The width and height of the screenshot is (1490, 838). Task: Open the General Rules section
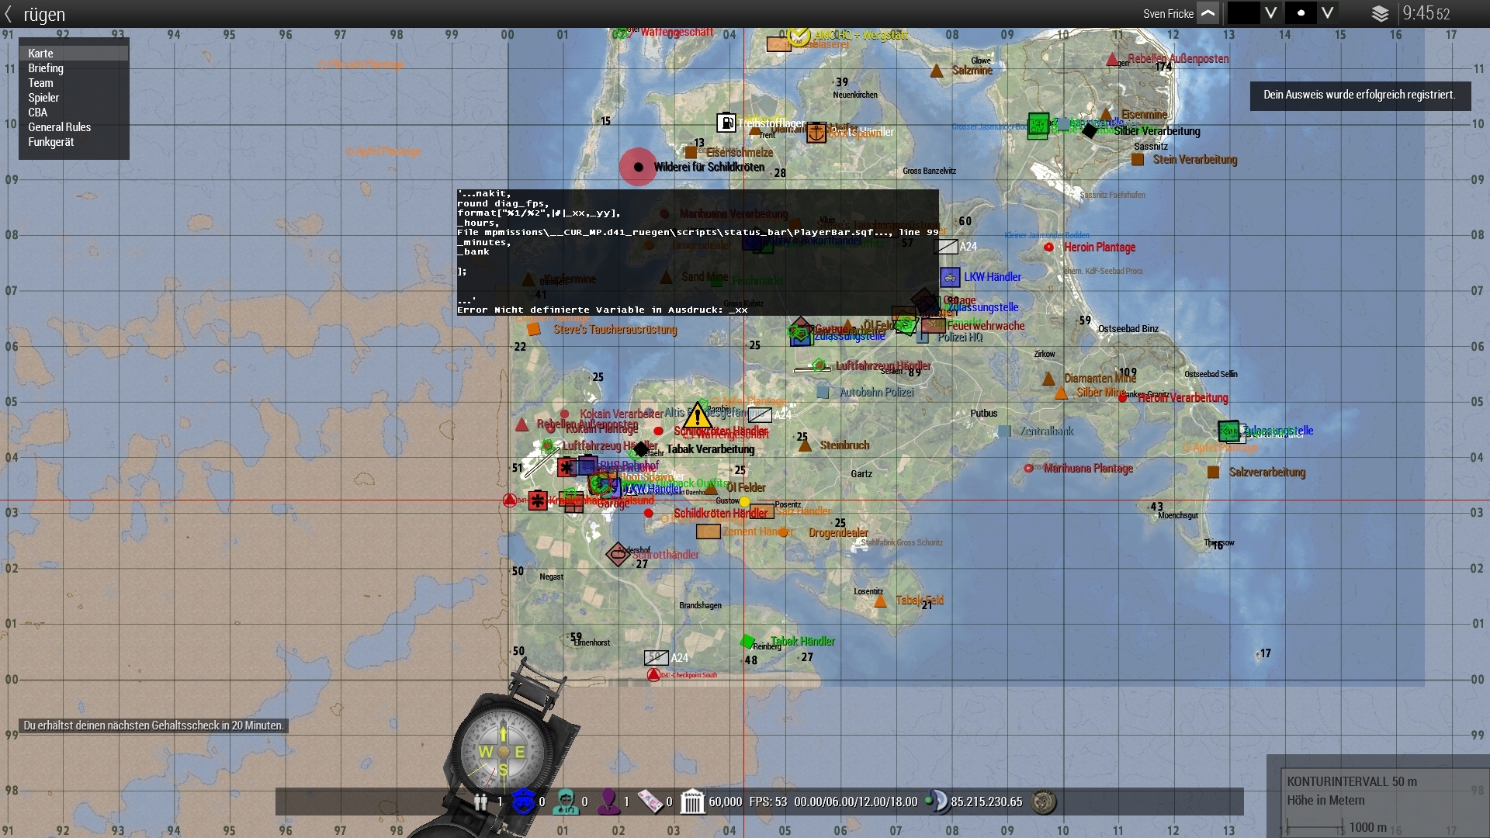coord(59,127)
